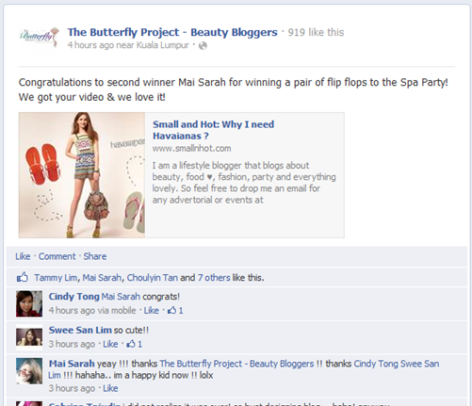Like Cindy Tong's comment
472x406 pixels.
152,311
